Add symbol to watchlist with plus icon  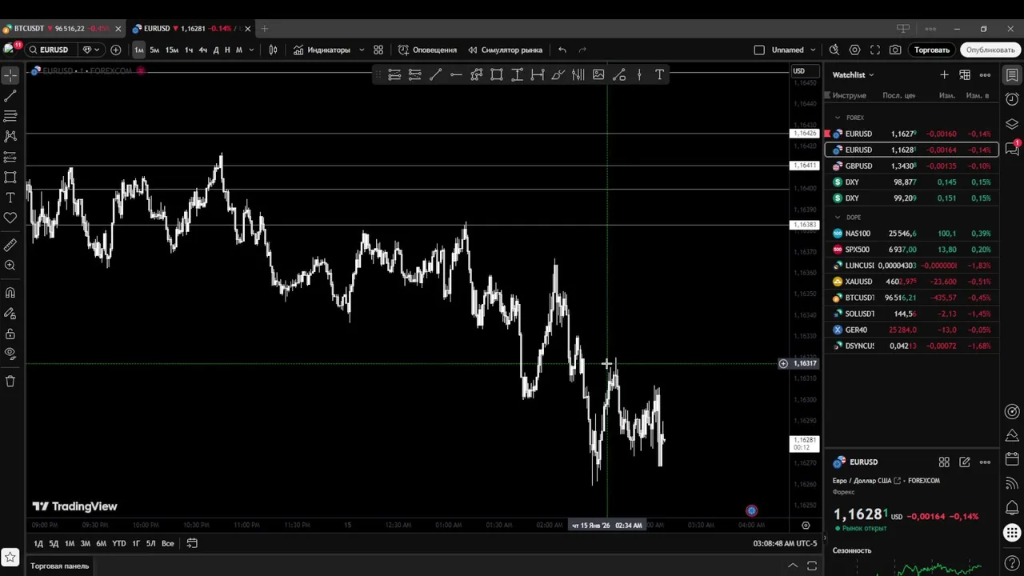(x=944, y=74)
